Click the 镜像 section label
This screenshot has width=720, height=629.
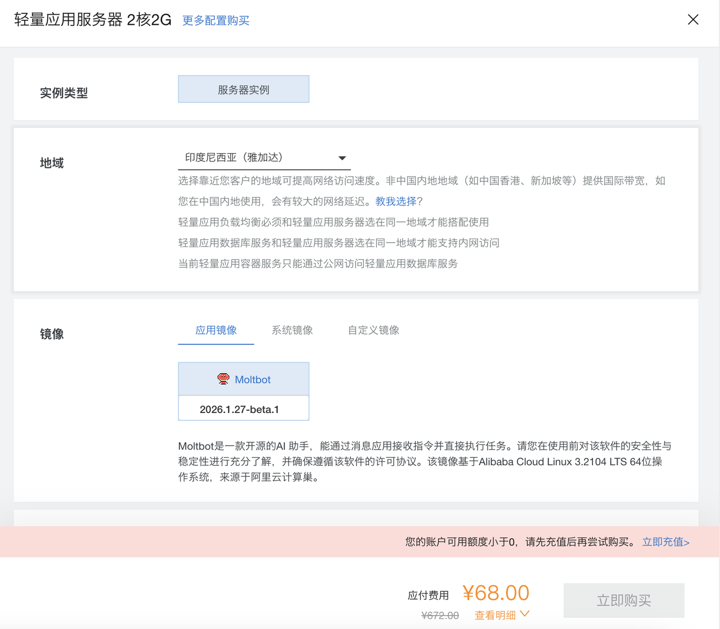[x=52, y=334]
